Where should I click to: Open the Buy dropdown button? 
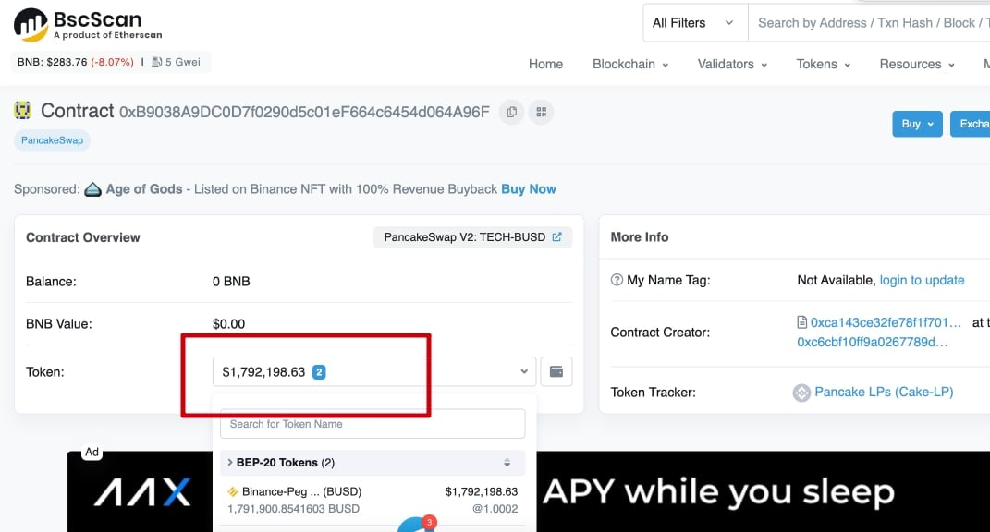917,124
